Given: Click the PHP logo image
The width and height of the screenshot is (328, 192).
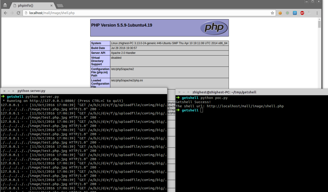Looking at the screenshot, I should click(214, 28).
